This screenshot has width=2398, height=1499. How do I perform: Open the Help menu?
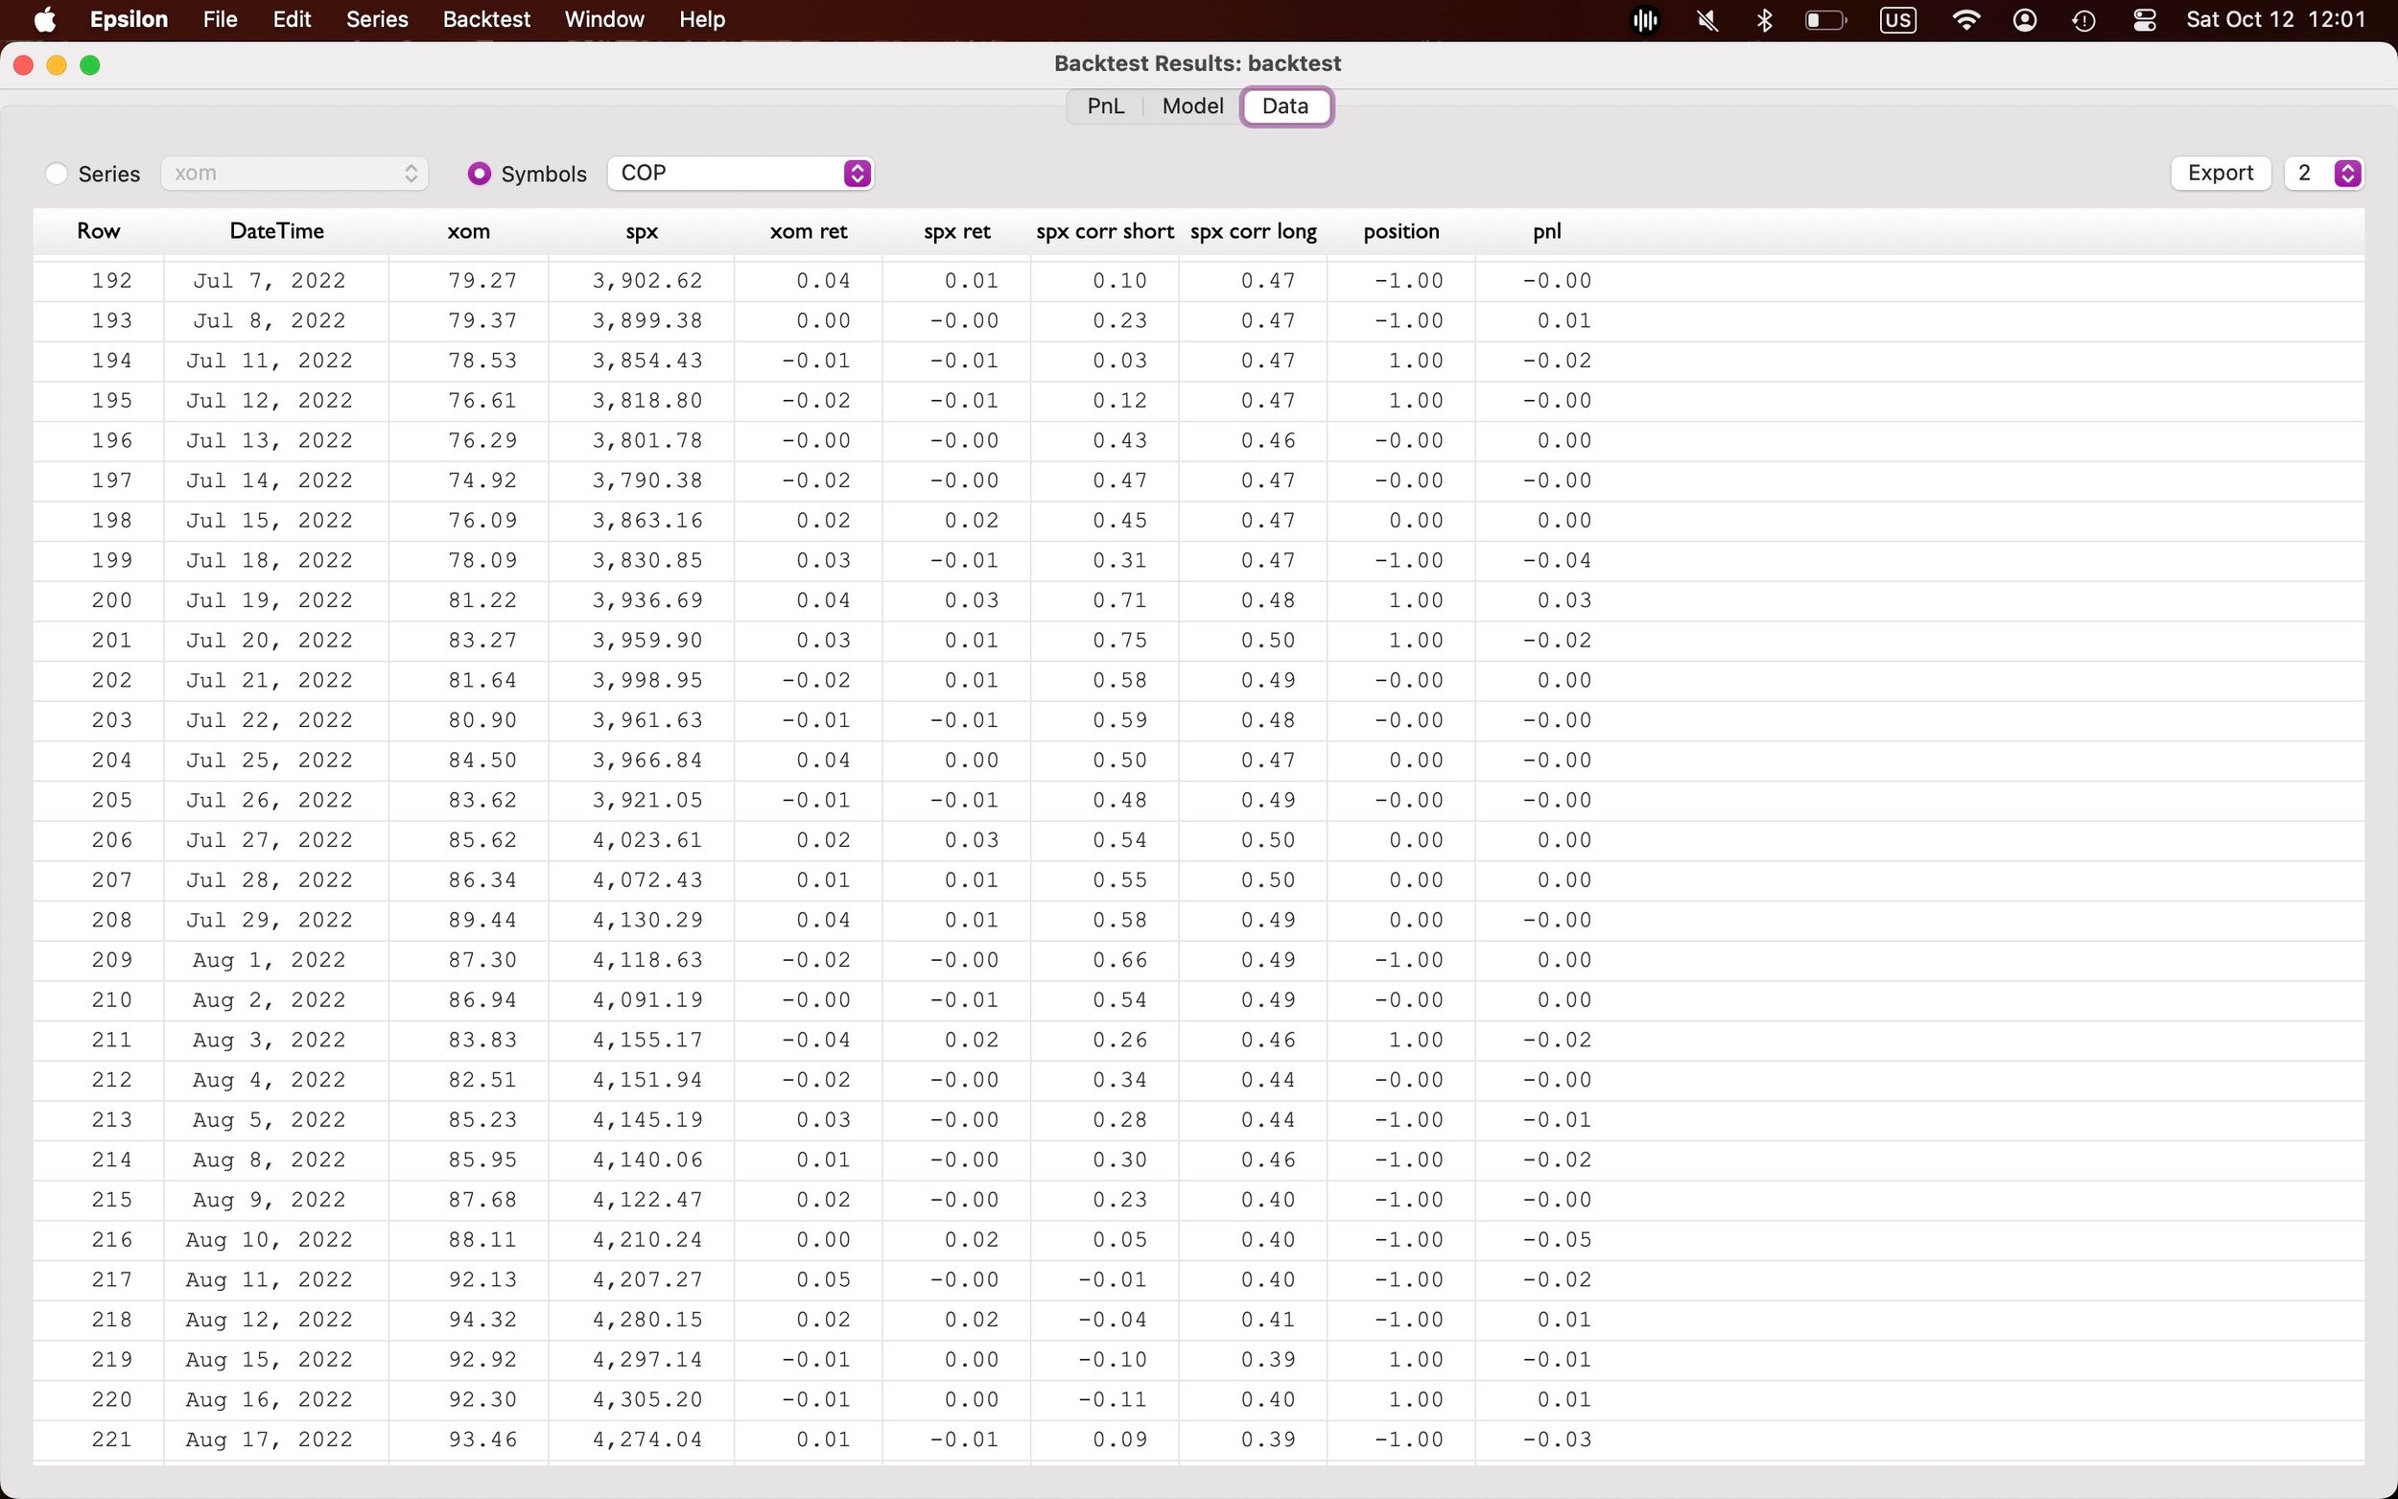[702, 19]
